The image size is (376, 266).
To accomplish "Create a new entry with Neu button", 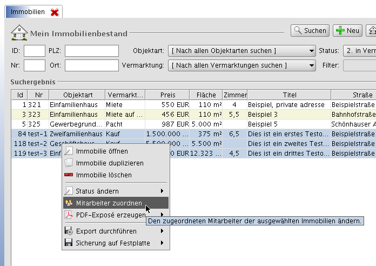I will click(347, 31).
